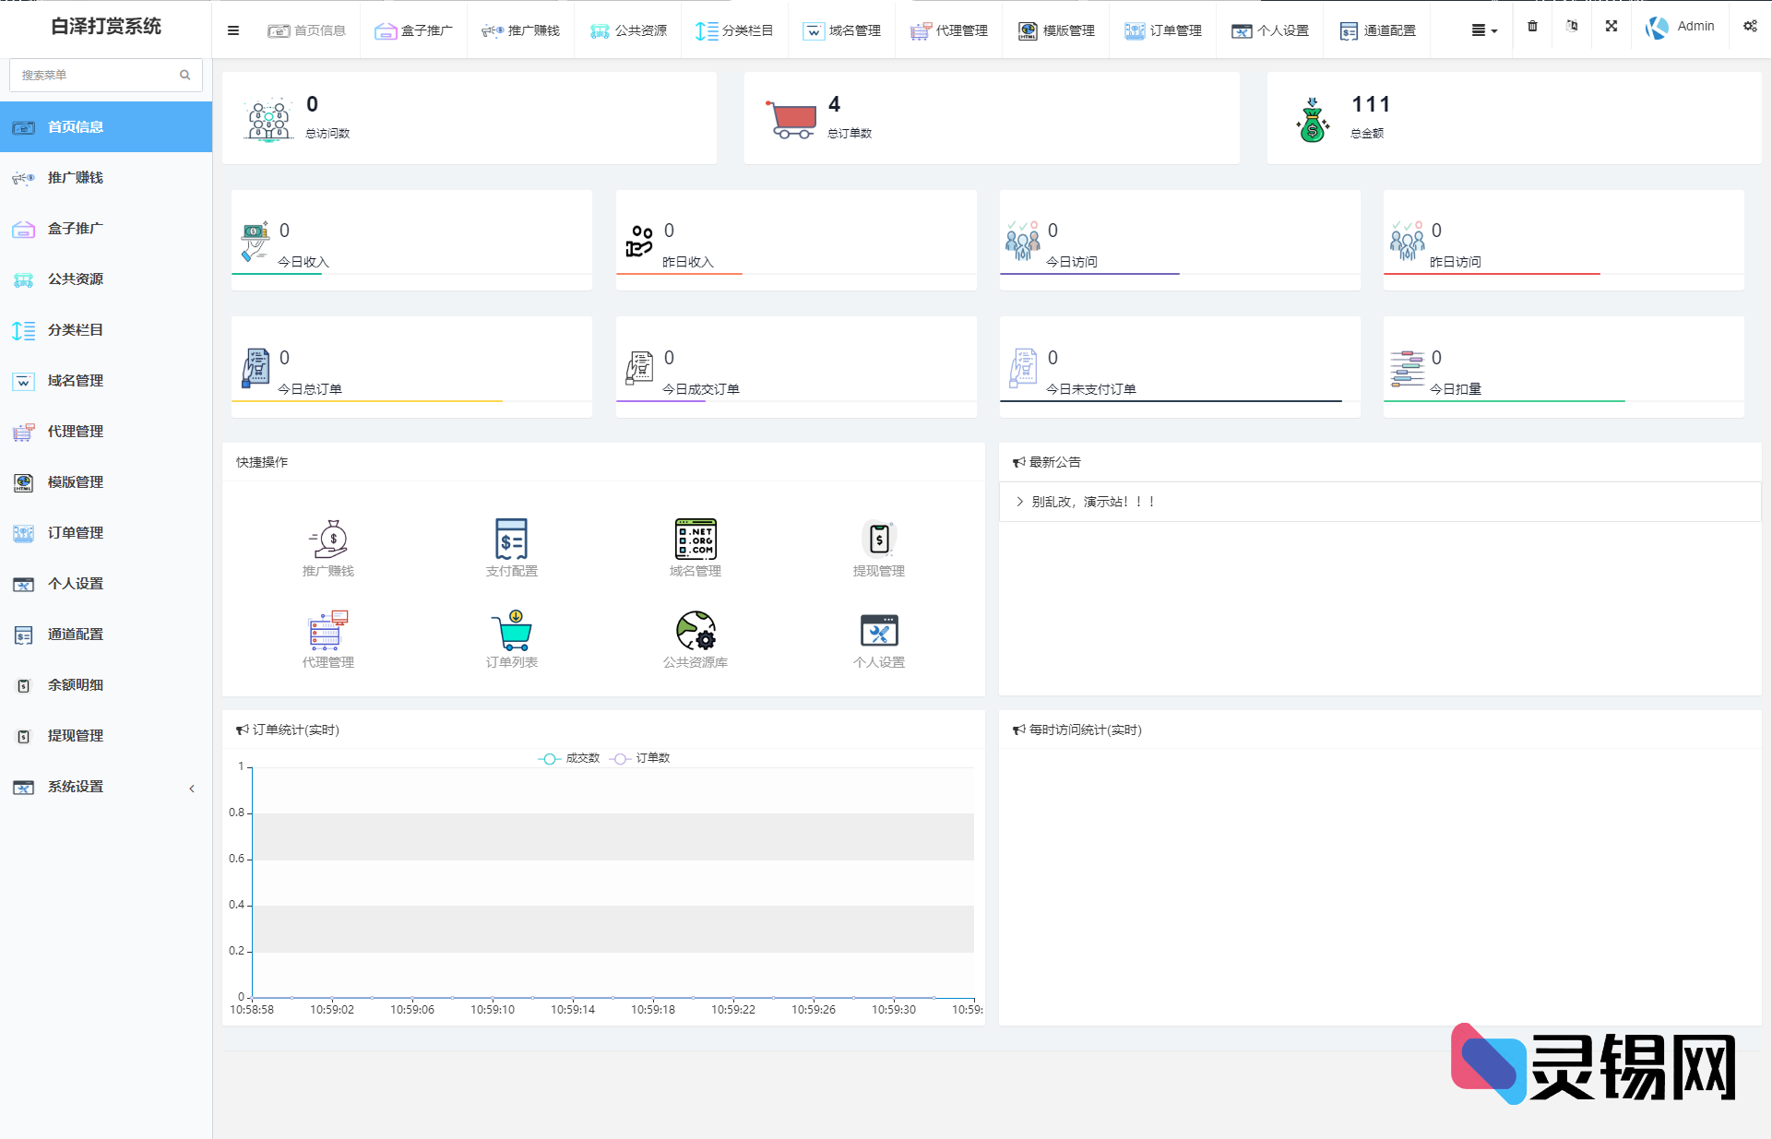Select 余额明细 in the sidebar

pyautogui.click(x=76, y=685)
